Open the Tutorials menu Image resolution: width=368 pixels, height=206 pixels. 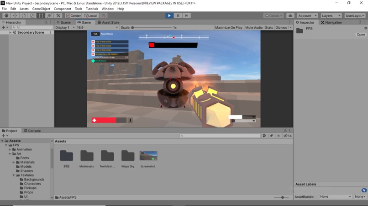point(92,9)
